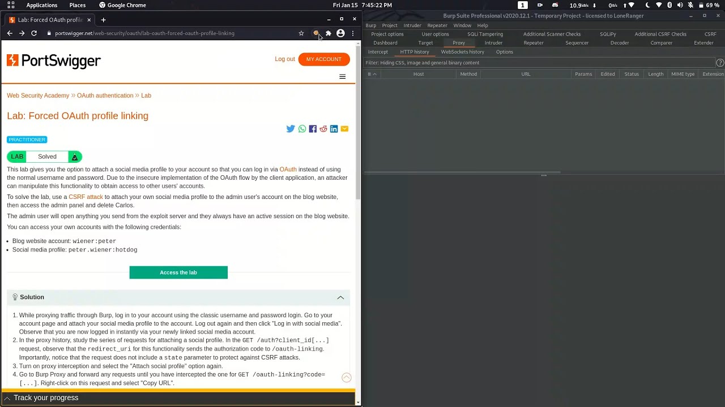Viewport: 725px width, 407px height.
Task: Click the browser page vertical scrollbar
Action: 358,122
